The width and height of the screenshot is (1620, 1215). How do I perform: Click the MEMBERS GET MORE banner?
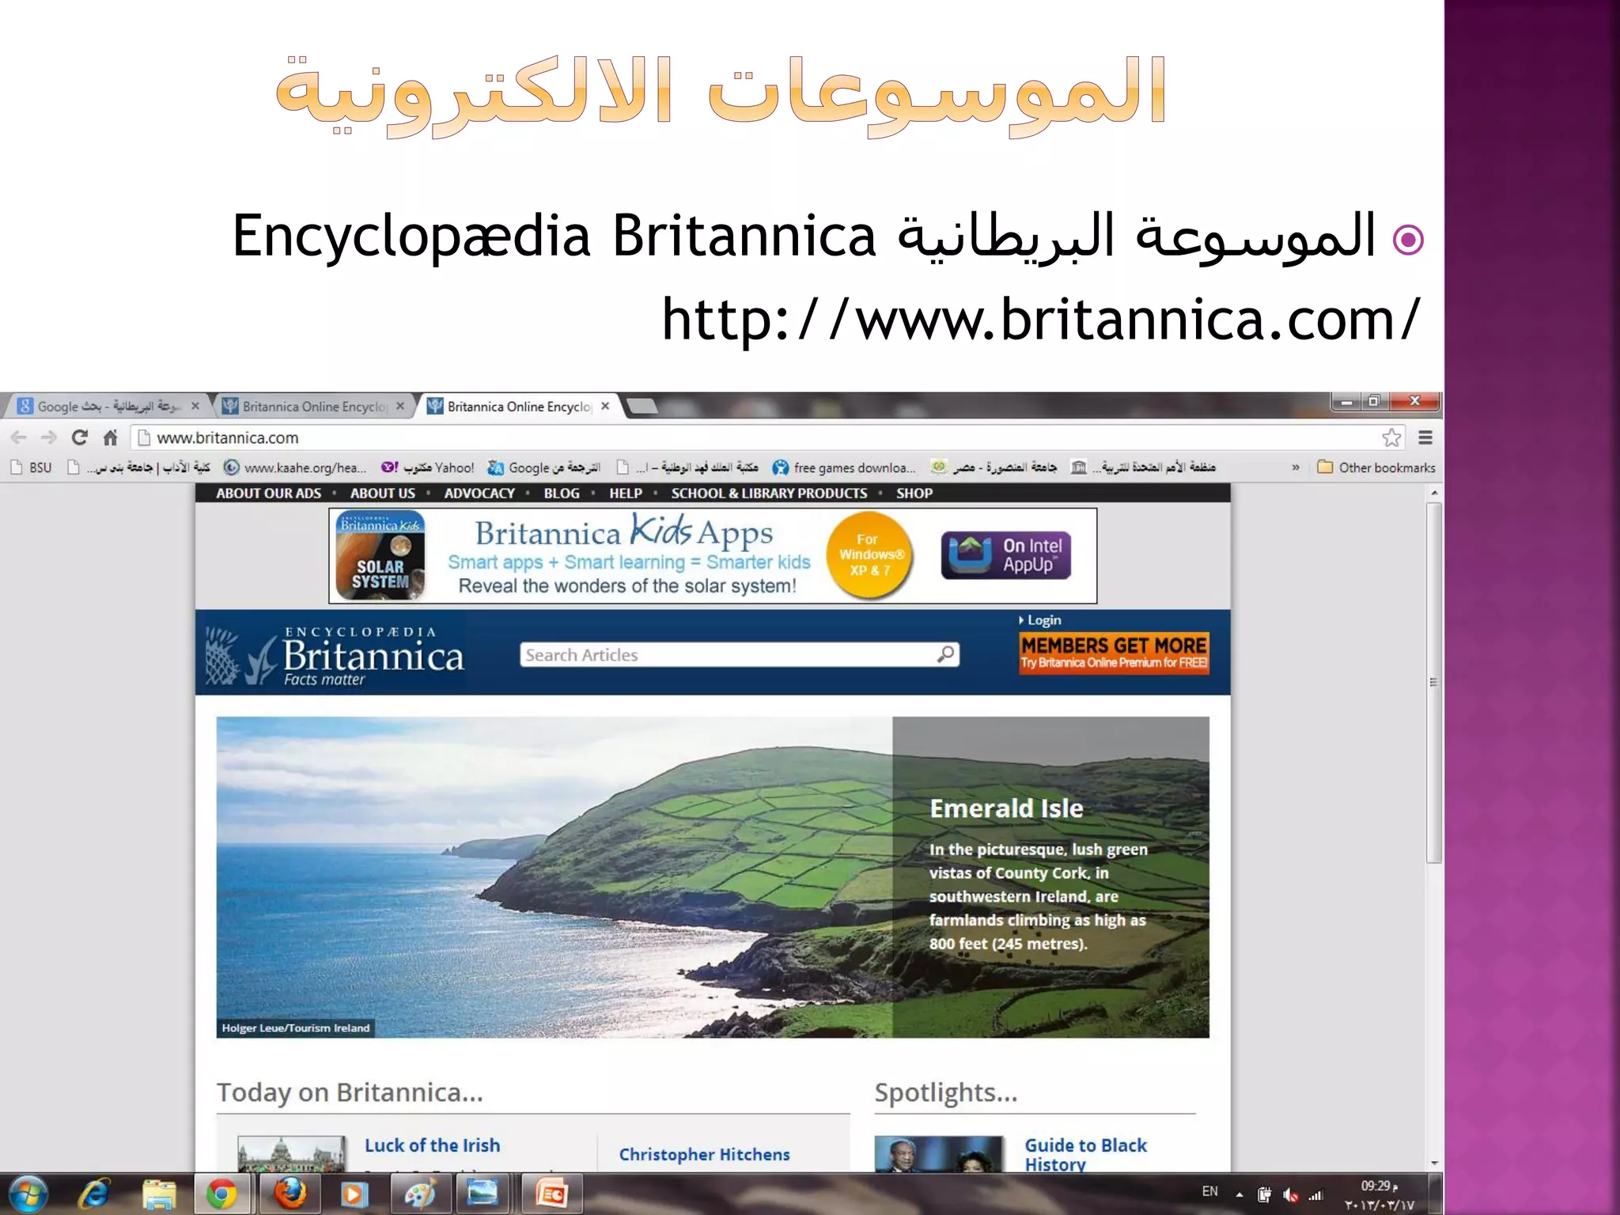point(1114,653)
